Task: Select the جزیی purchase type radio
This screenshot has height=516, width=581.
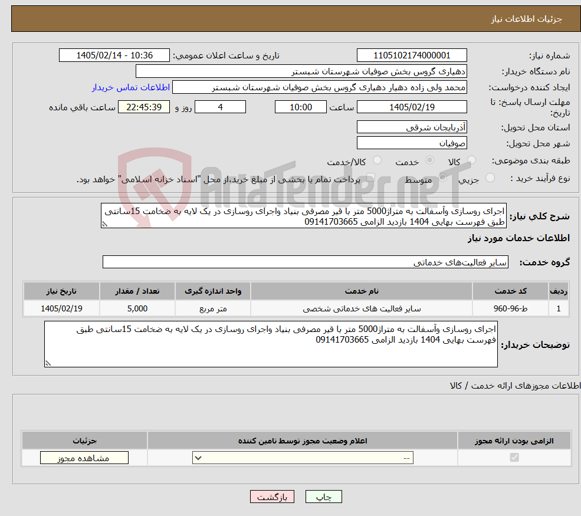Action: 490,178
